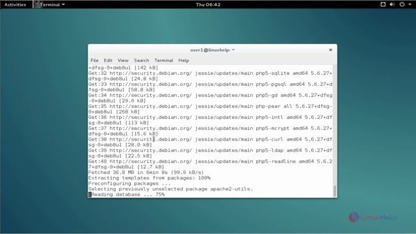Image resolution: width=416 pixels, height=234 pixels.
Task: Click 'Selecting previously unselected package apache2-utils.' line
Action: point(170,189)
